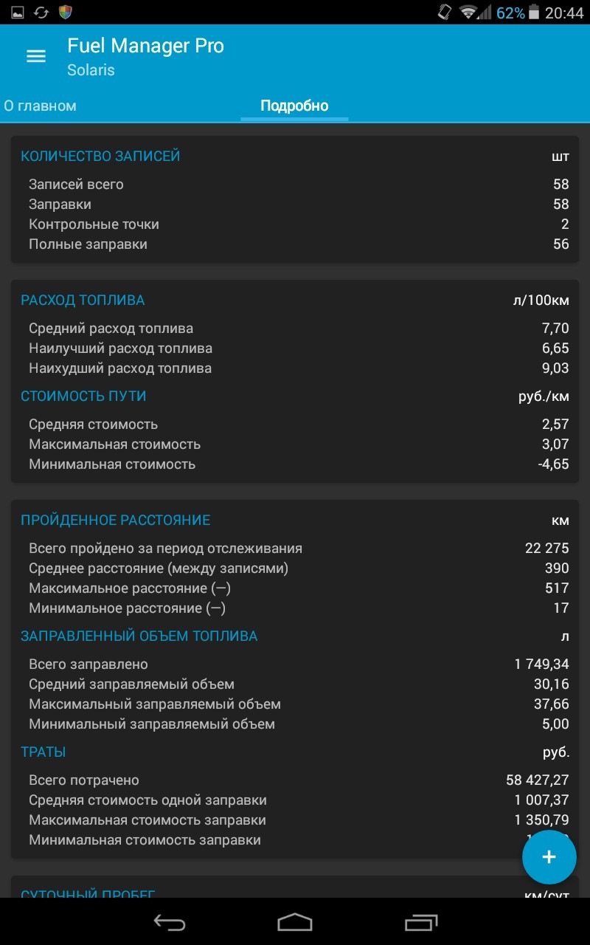Tap the Всего потрачено row

[299, 780]
